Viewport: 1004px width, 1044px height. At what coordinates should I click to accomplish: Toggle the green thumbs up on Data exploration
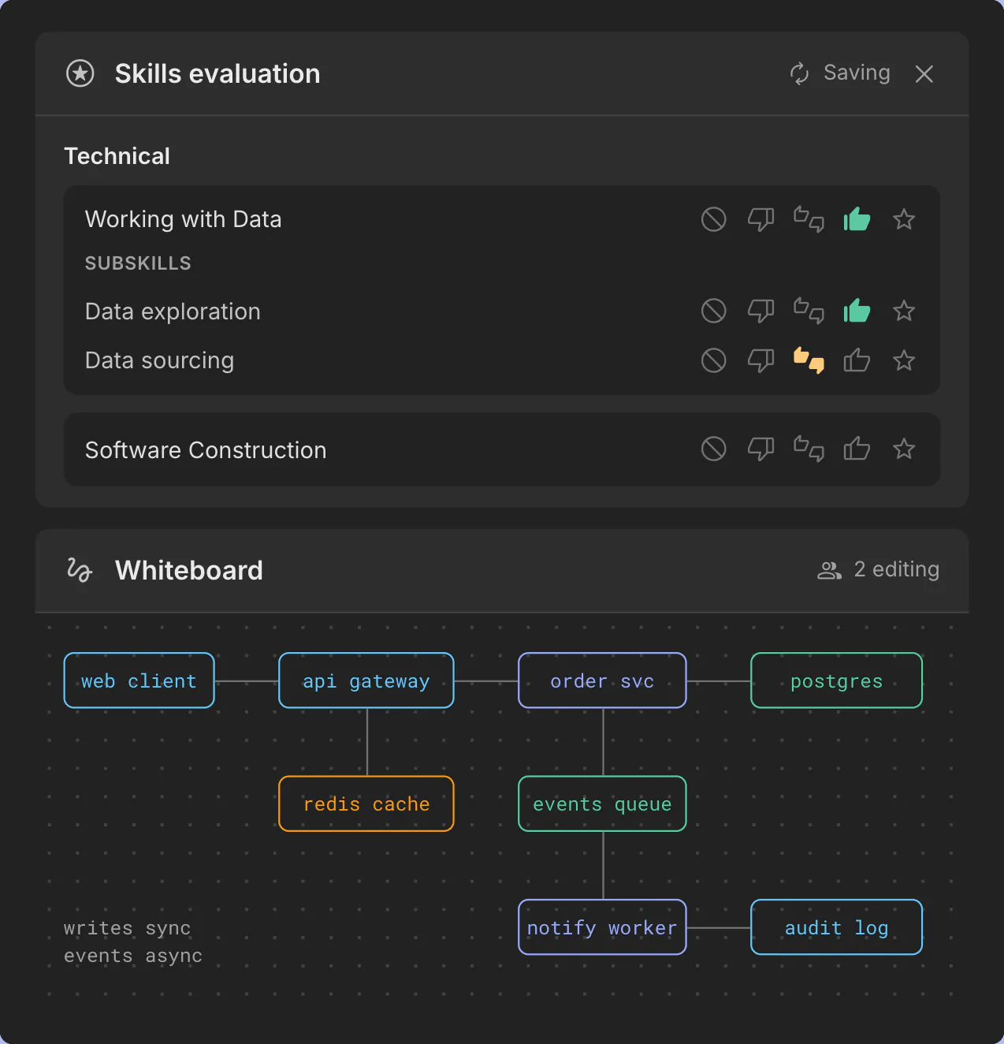tap(857, 311)
